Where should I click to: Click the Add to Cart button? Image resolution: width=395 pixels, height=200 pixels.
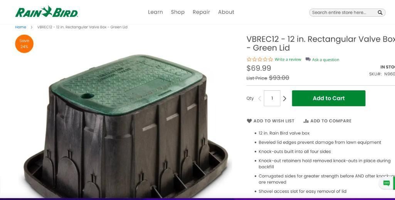[328, 98]
